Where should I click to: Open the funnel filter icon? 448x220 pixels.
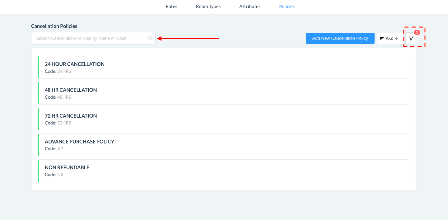[x=411, y=38]
